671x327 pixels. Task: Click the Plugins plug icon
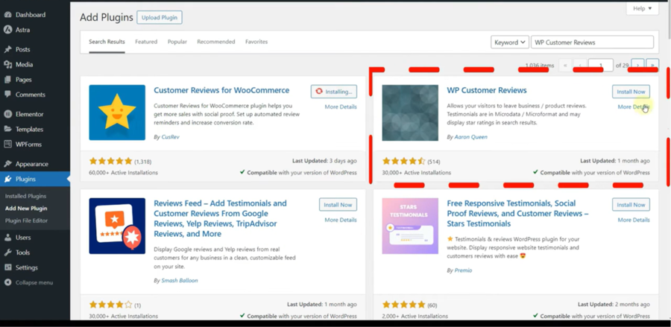pos(7,179)
